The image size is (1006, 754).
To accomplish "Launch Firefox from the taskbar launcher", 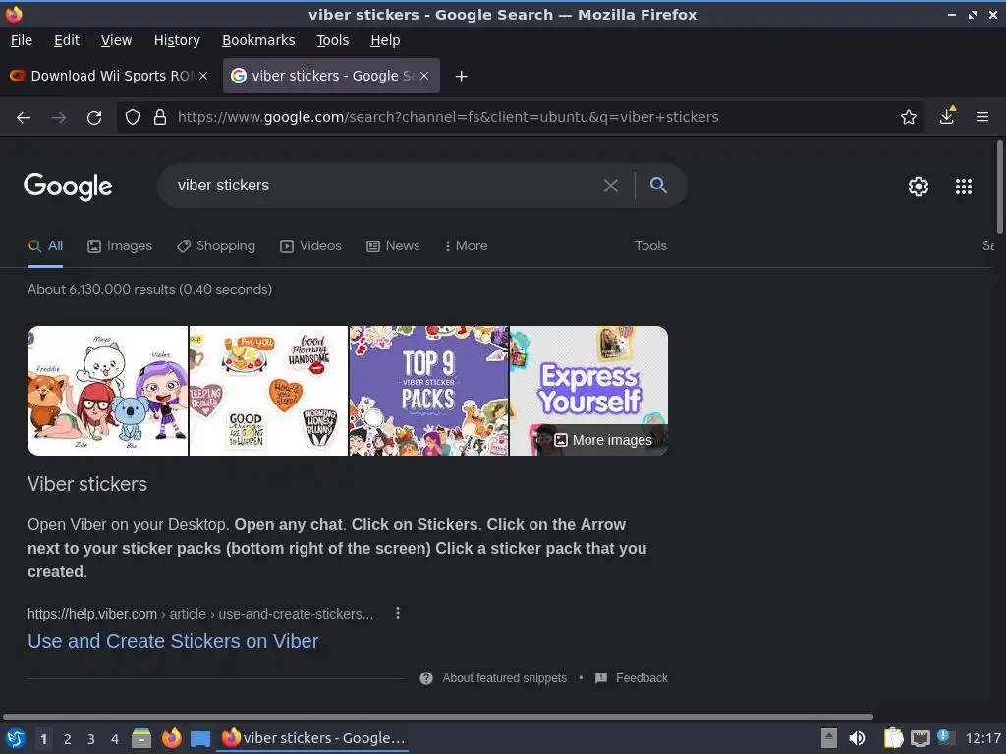I will 171,738.
